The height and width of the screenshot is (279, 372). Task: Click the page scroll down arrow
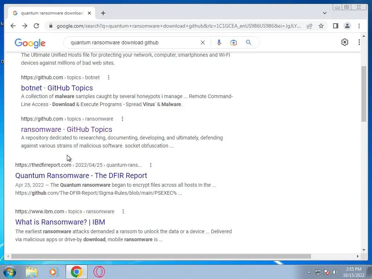click(364, 250)
